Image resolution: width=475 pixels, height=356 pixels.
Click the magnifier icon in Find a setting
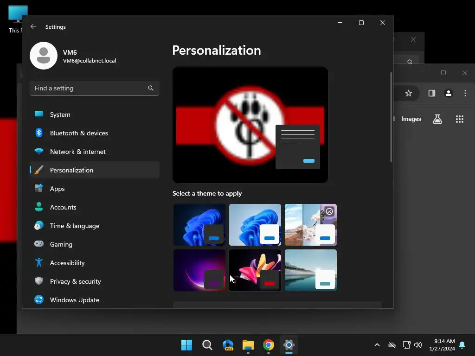[151, 88]
